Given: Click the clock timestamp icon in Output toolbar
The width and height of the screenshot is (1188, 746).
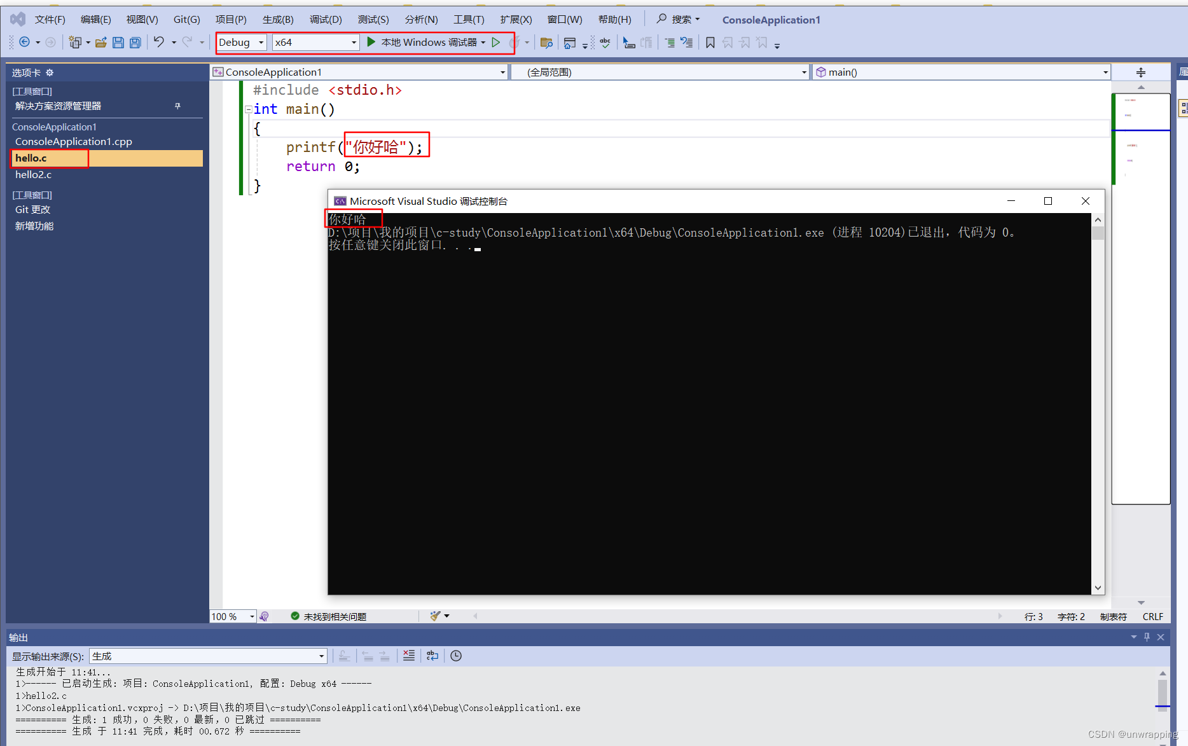Looking at the screenshot, I should click(x=456, y=656).
